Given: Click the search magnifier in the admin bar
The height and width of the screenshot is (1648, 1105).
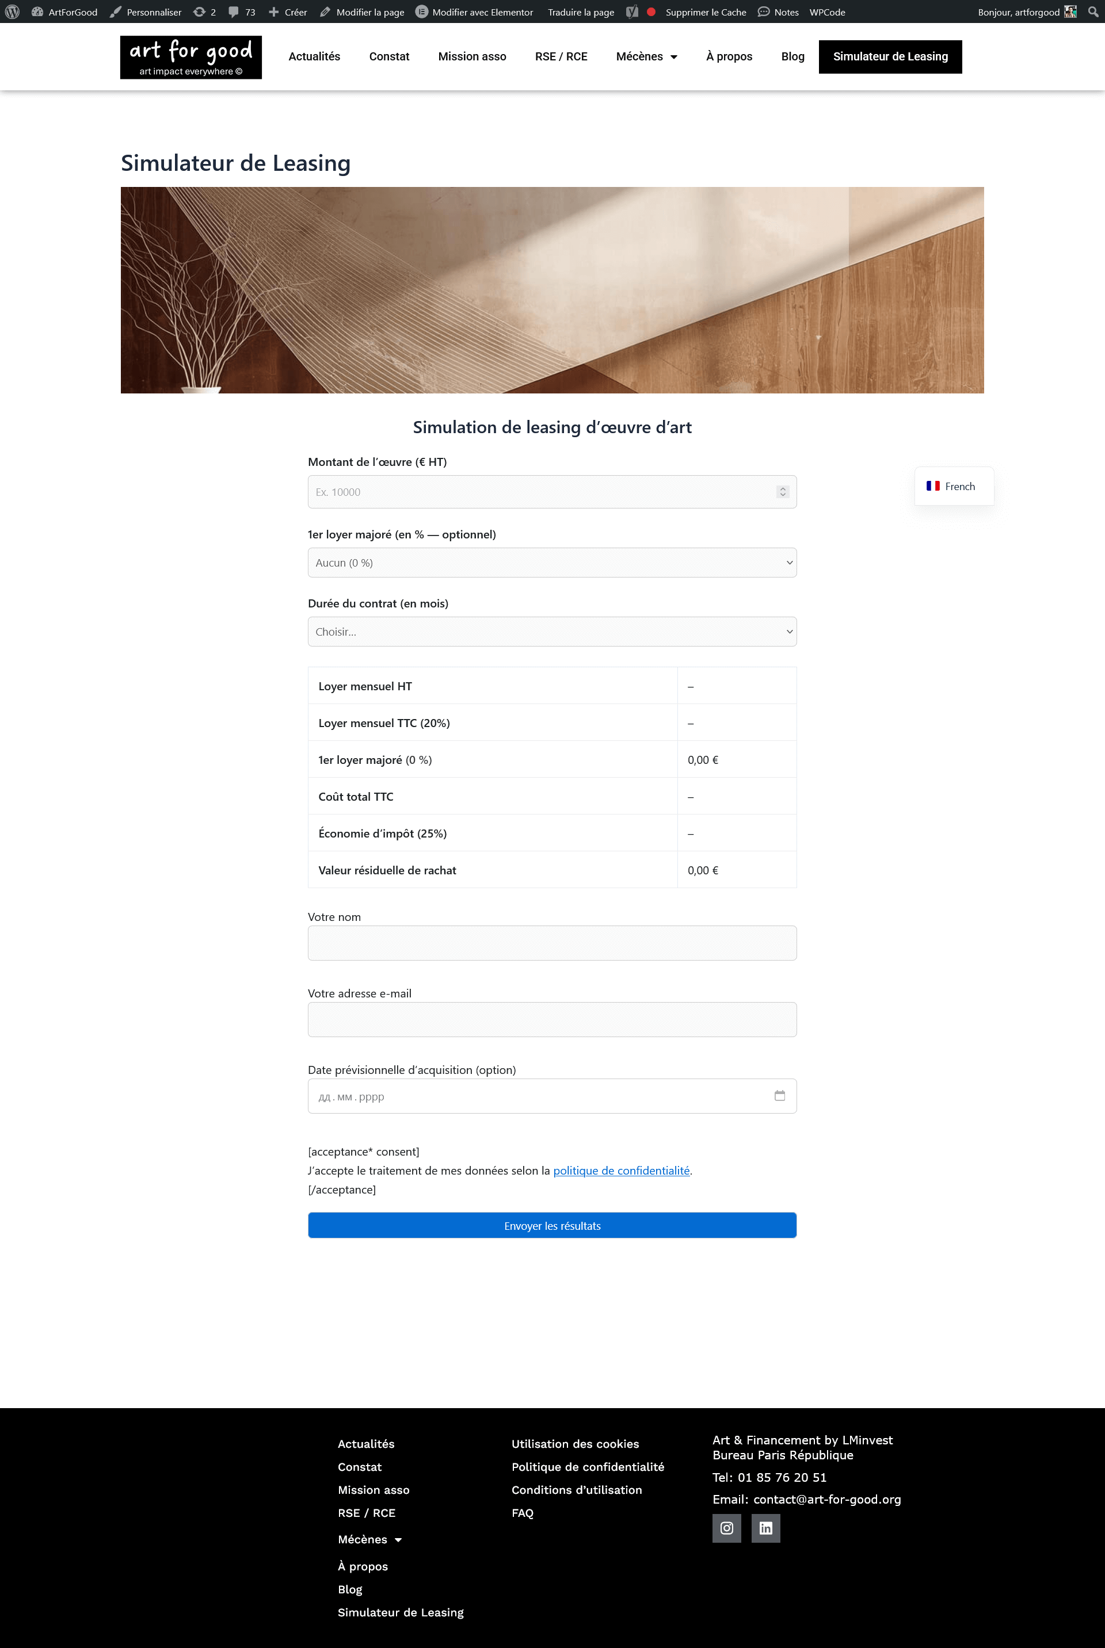Looking at the screenshot, I should 1093,12.
